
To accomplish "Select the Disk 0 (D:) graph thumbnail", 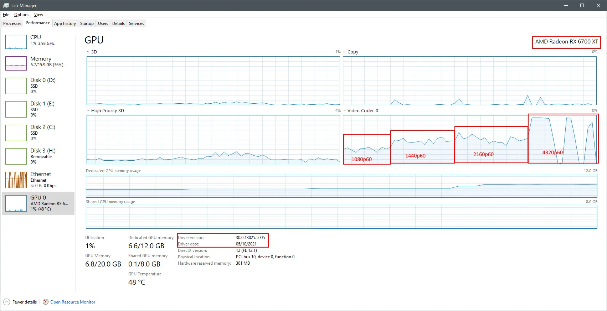I will point(16,86).
